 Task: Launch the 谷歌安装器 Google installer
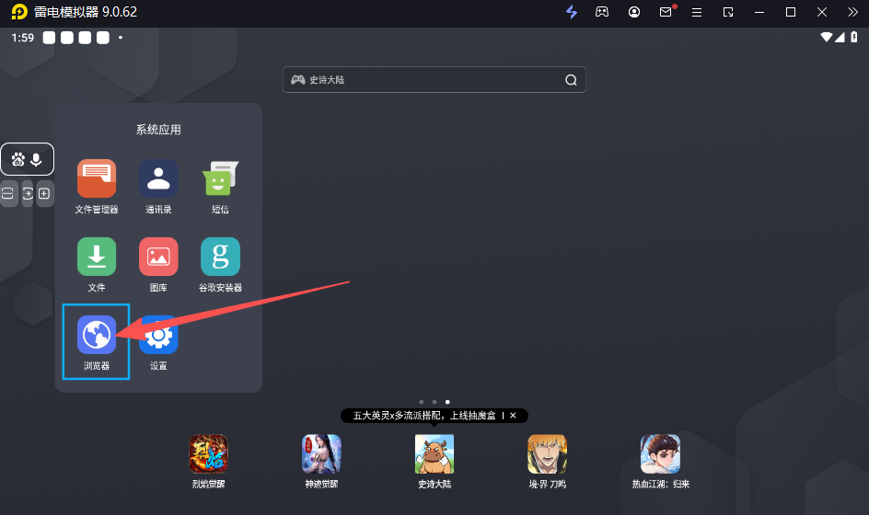(x=220, y=257)
